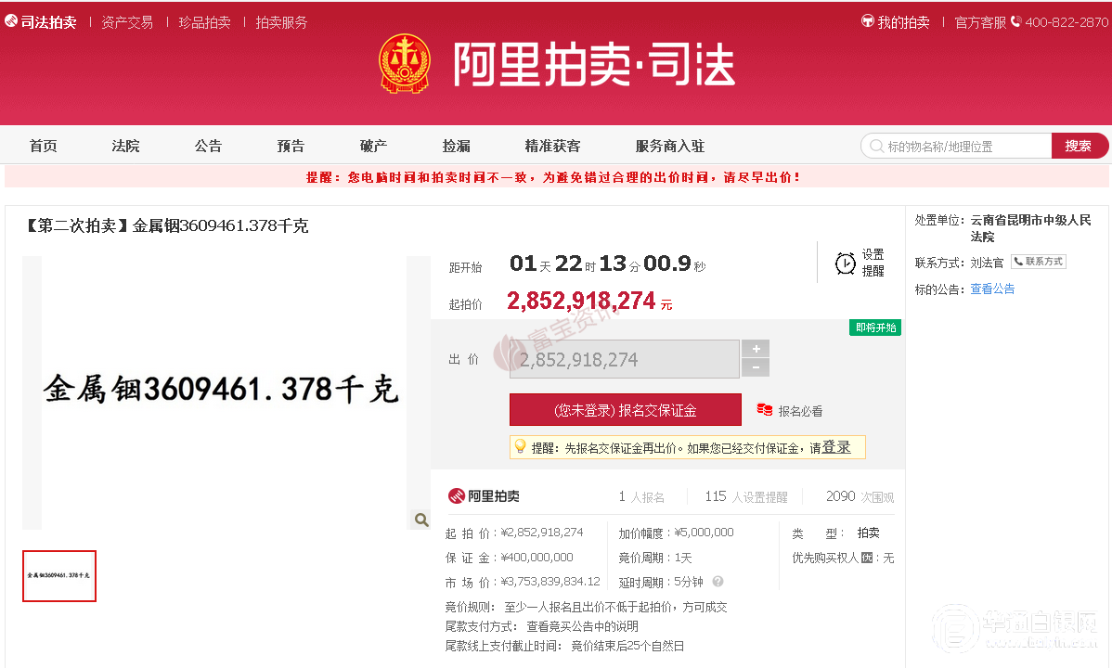
Task: Click the 联系方式 contact button
Action: 1039,262
